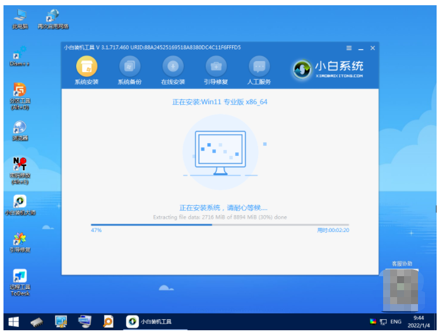Viewport: 443px width, 332px height.
Task: Select 小白装机工具 taskbar button
Action: coord(150,322)
